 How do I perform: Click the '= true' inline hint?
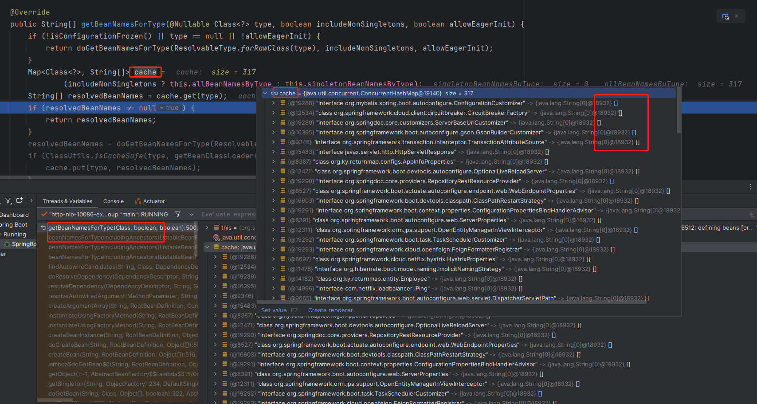169,108
